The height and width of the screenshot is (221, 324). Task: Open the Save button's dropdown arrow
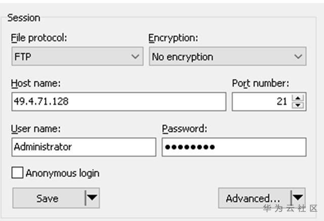coord(92,198)
